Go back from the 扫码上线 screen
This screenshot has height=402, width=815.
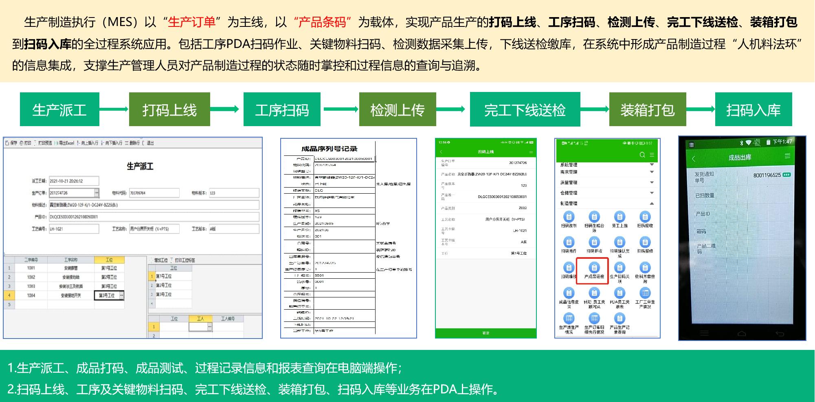(441, 152)
